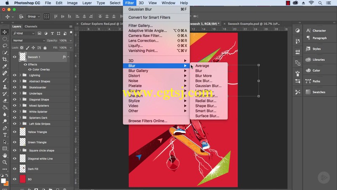Select the Crop tool
Image resolution: width=337 pixels, height=190 pixels.
click(x=5, y=60)
